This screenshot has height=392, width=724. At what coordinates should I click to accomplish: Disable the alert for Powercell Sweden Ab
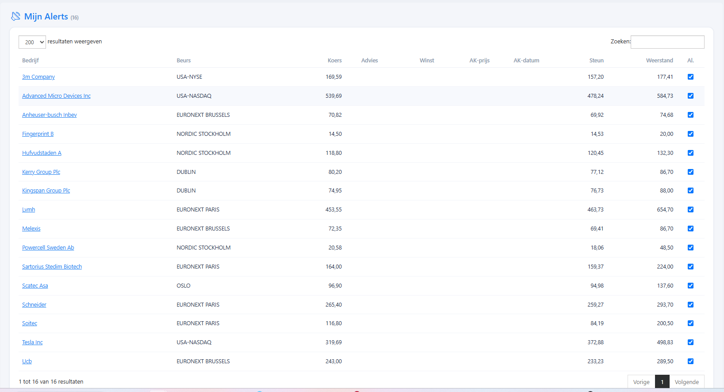690,248
